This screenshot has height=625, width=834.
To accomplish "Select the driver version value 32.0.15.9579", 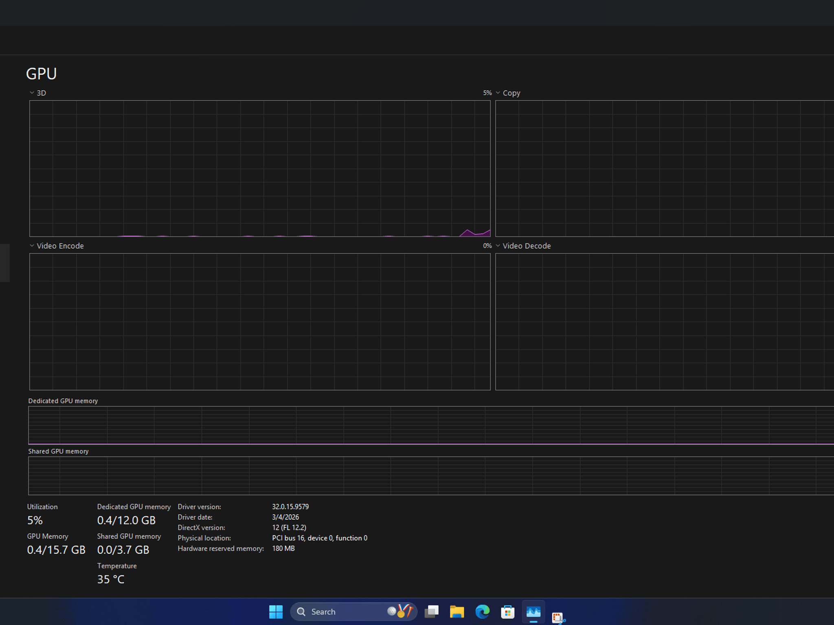I will tap(290, 507).
